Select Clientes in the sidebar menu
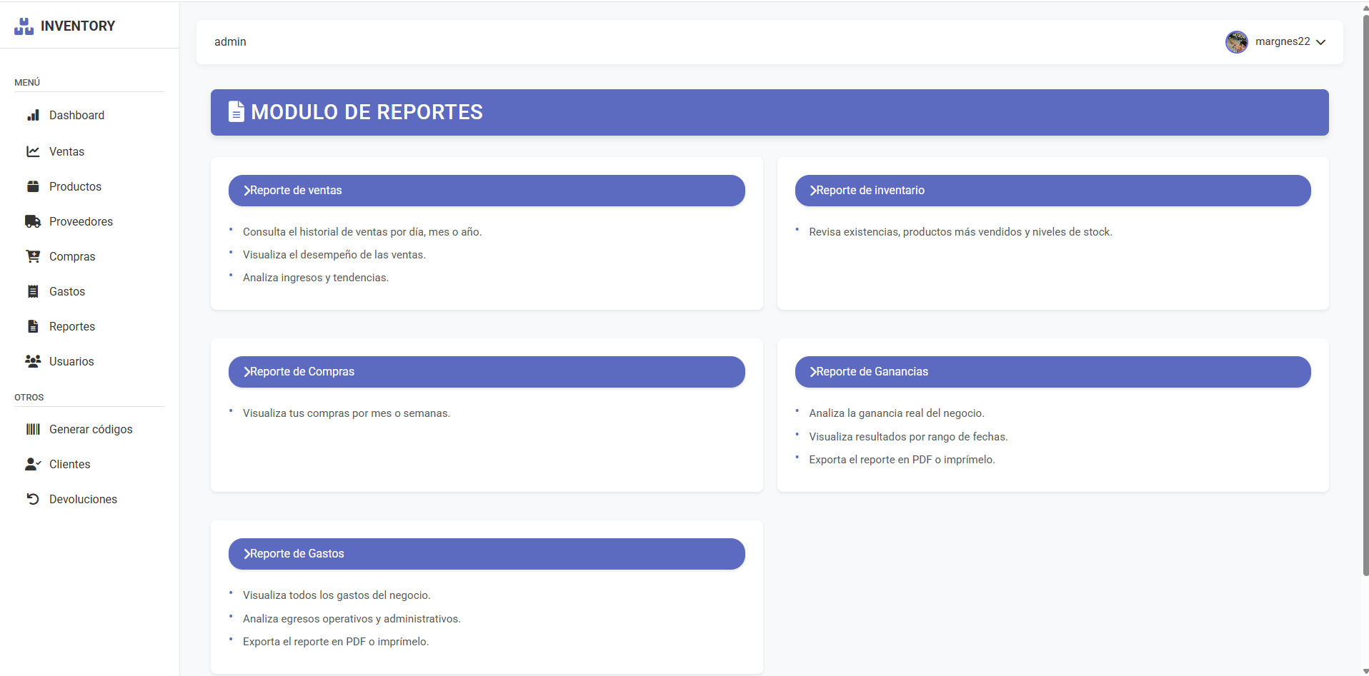 [69, 464]
